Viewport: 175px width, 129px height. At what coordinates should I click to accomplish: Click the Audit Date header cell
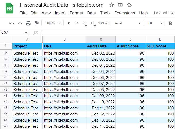[101, 46]
